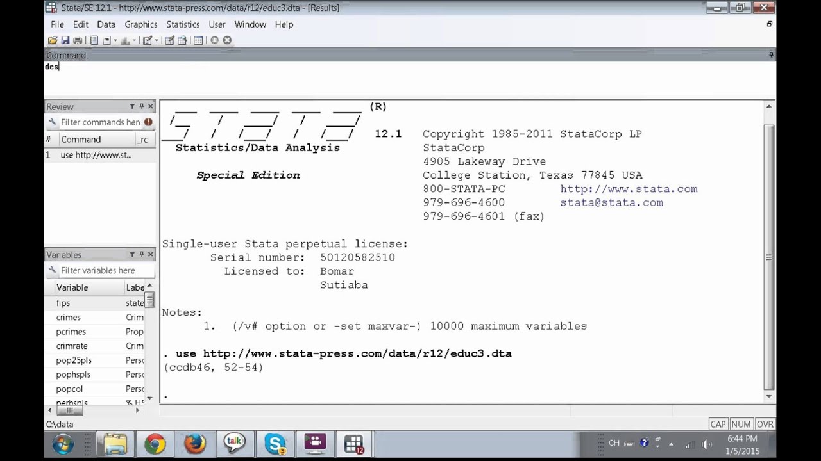
Task: Open Chrome from the taskbar
Action: click(x=155, y=444)
